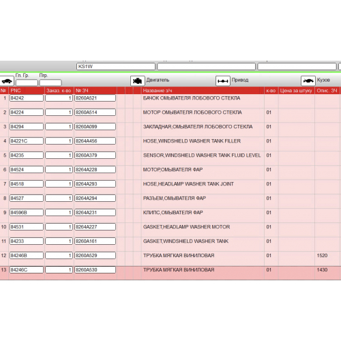The height and width of the screenshot is (341, 341).
Task: Click the Заказ. к-во column header
Action: tap(59, 91)
